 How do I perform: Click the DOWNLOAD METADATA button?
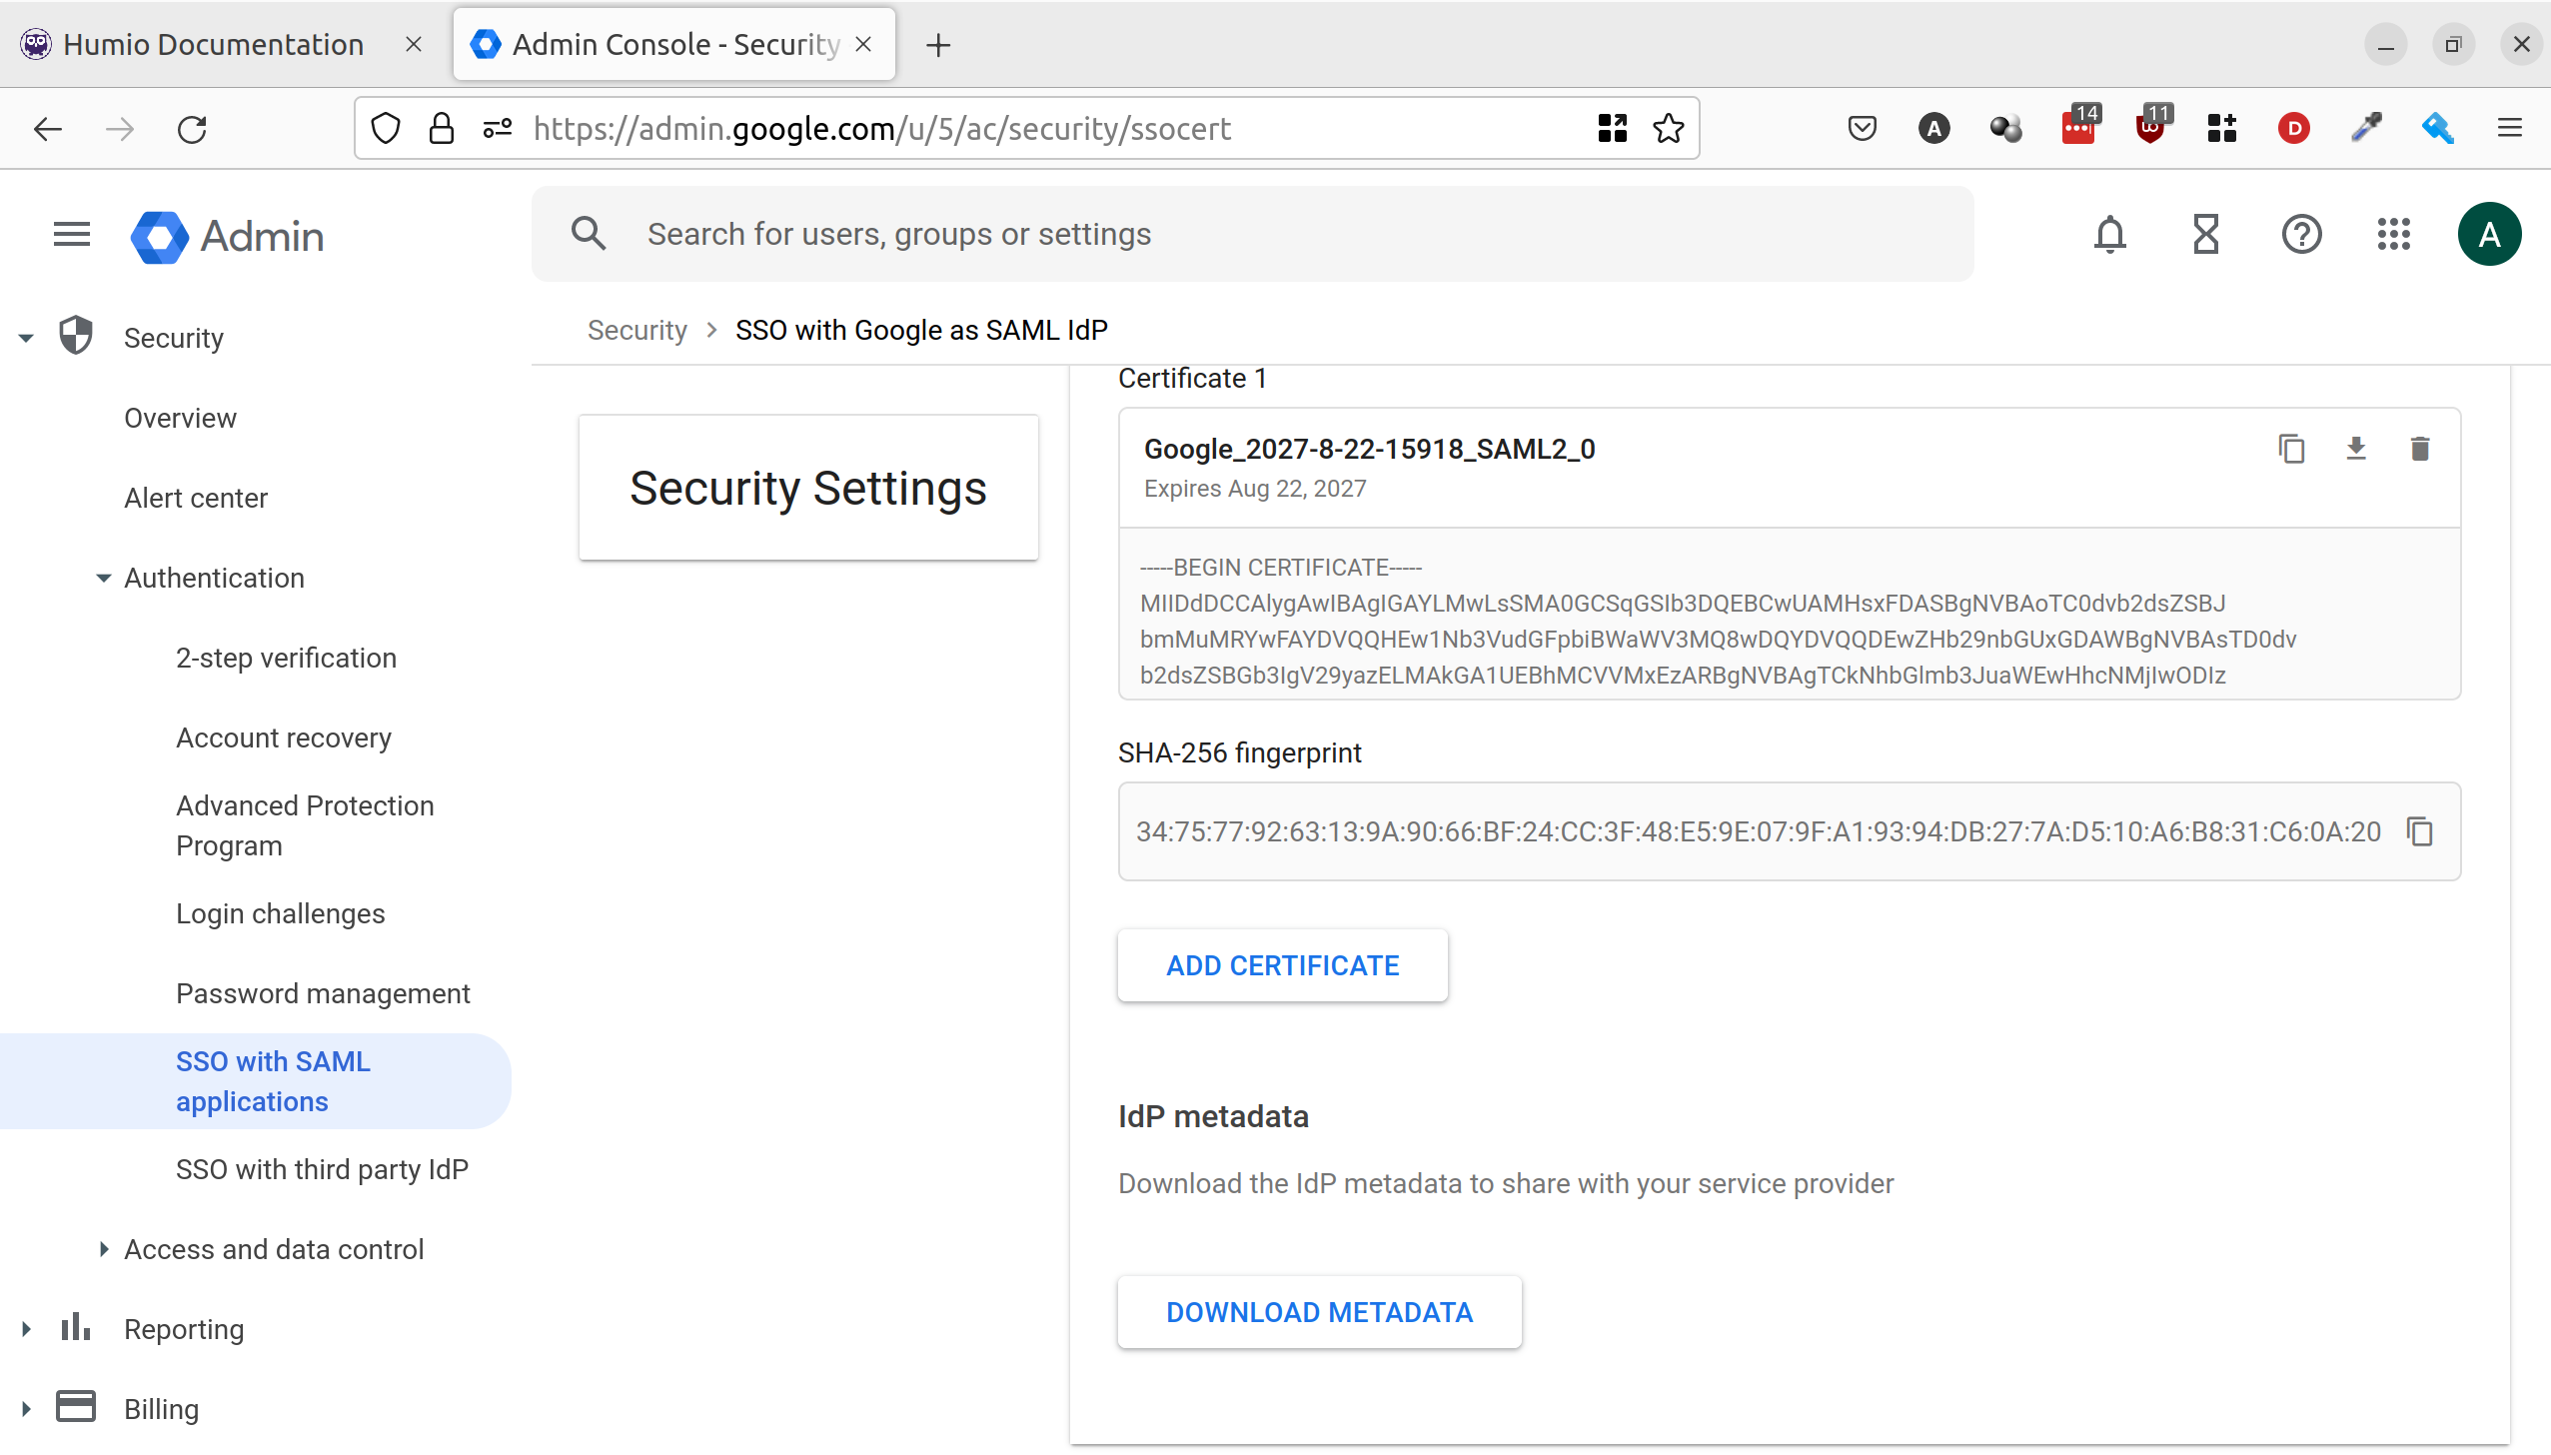click(x=1319, y=1311)
